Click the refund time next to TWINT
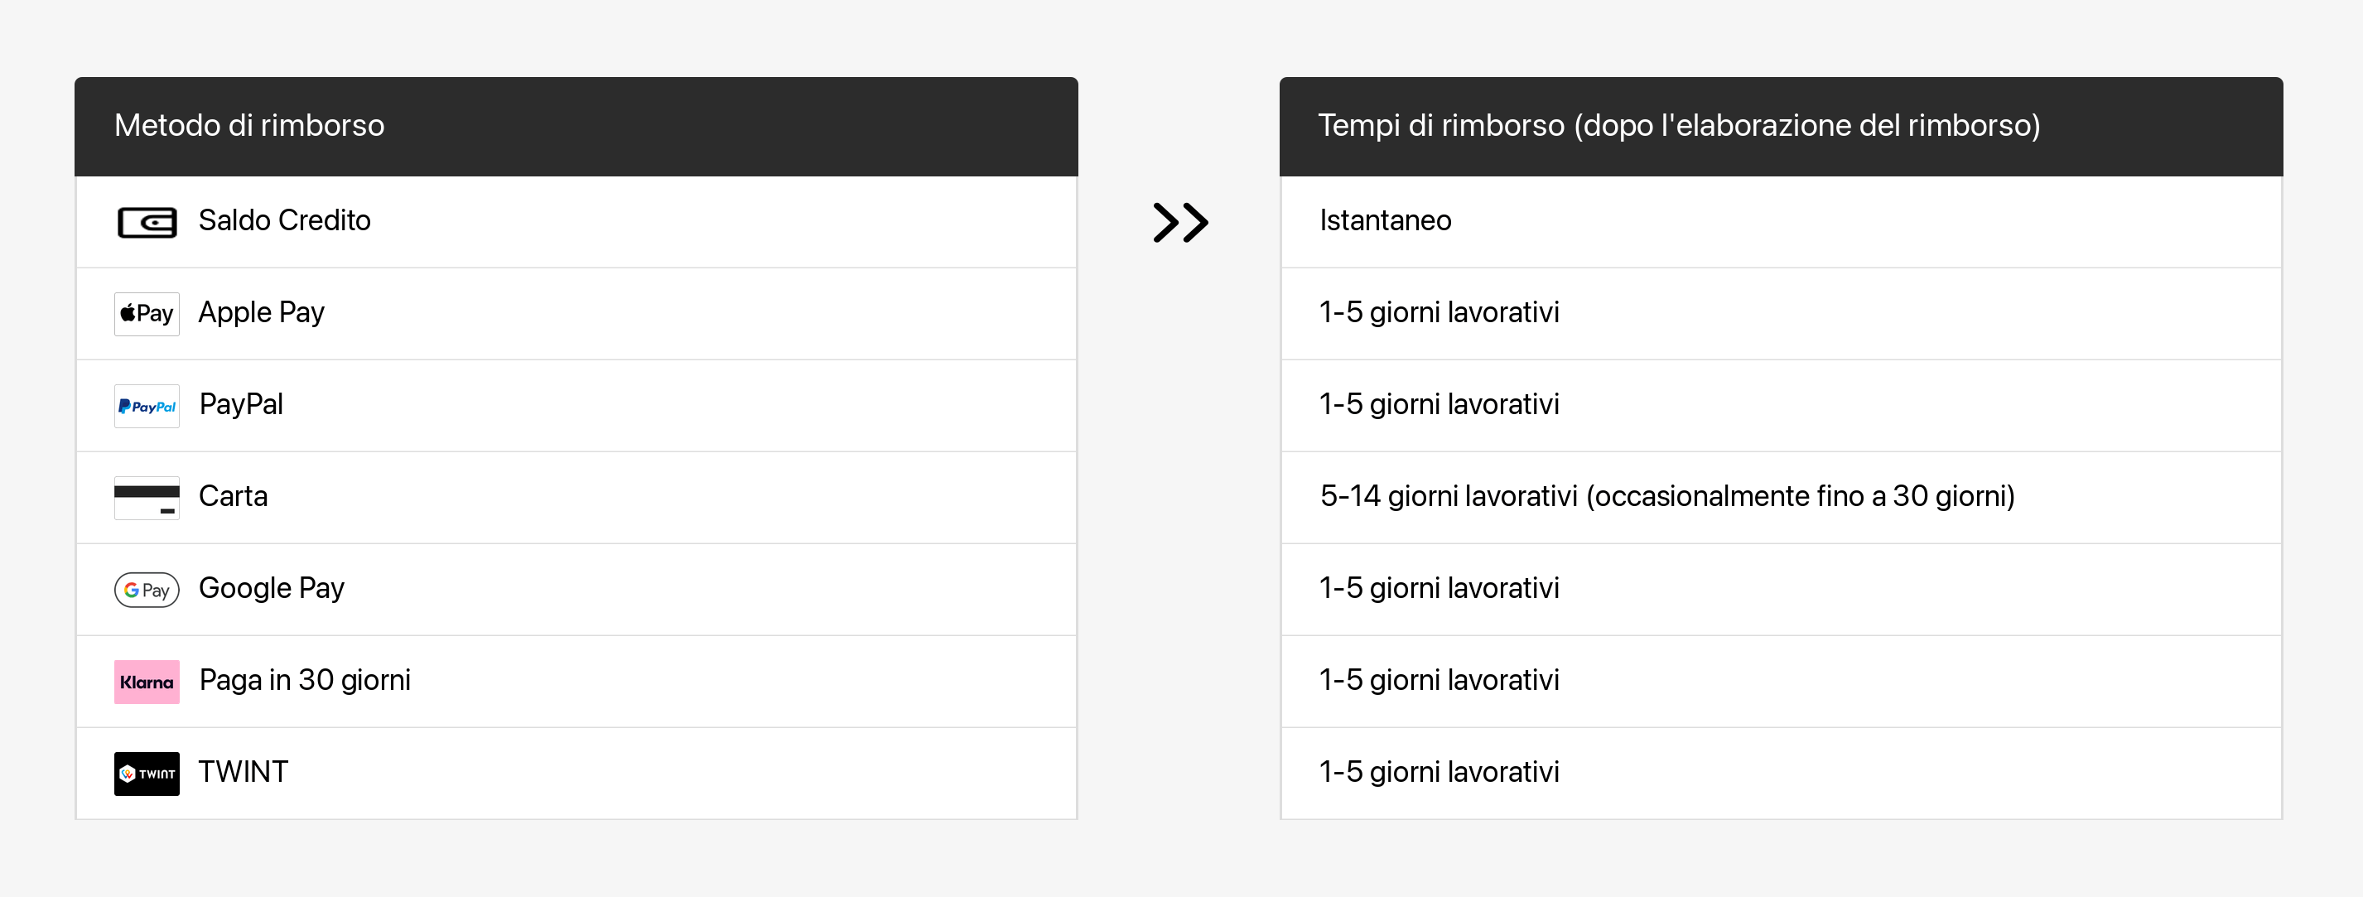Image resolution: width=2363 pixels, height=897 pixels. pyautogui.click(x=1440, y=771)
